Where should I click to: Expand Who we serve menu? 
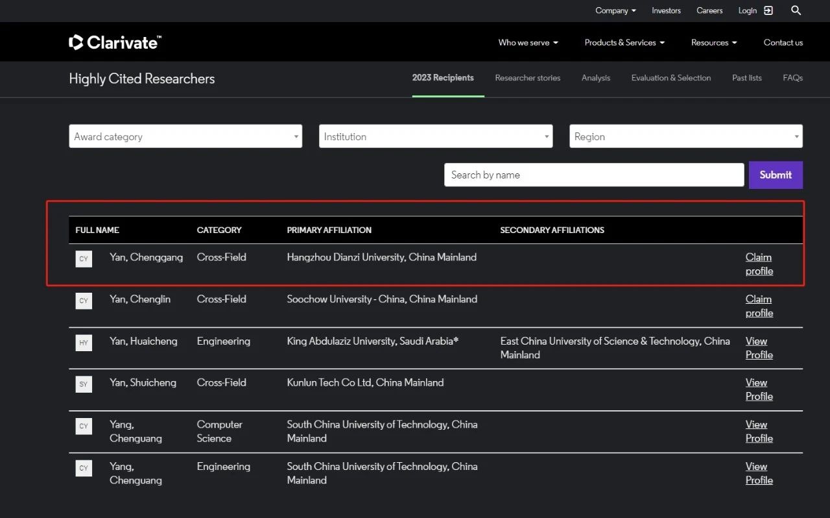click(x=528, y=42)
